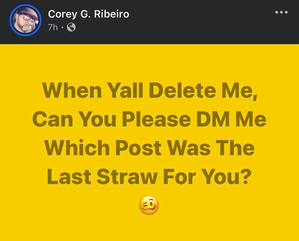Click the 7h post timestamp
This screenshot has width=299, height=241.
click(53, 28)
